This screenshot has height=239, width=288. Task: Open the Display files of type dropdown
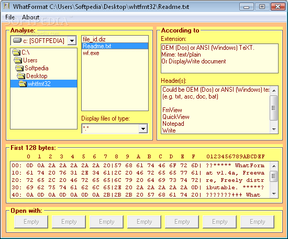click(143, 128)
